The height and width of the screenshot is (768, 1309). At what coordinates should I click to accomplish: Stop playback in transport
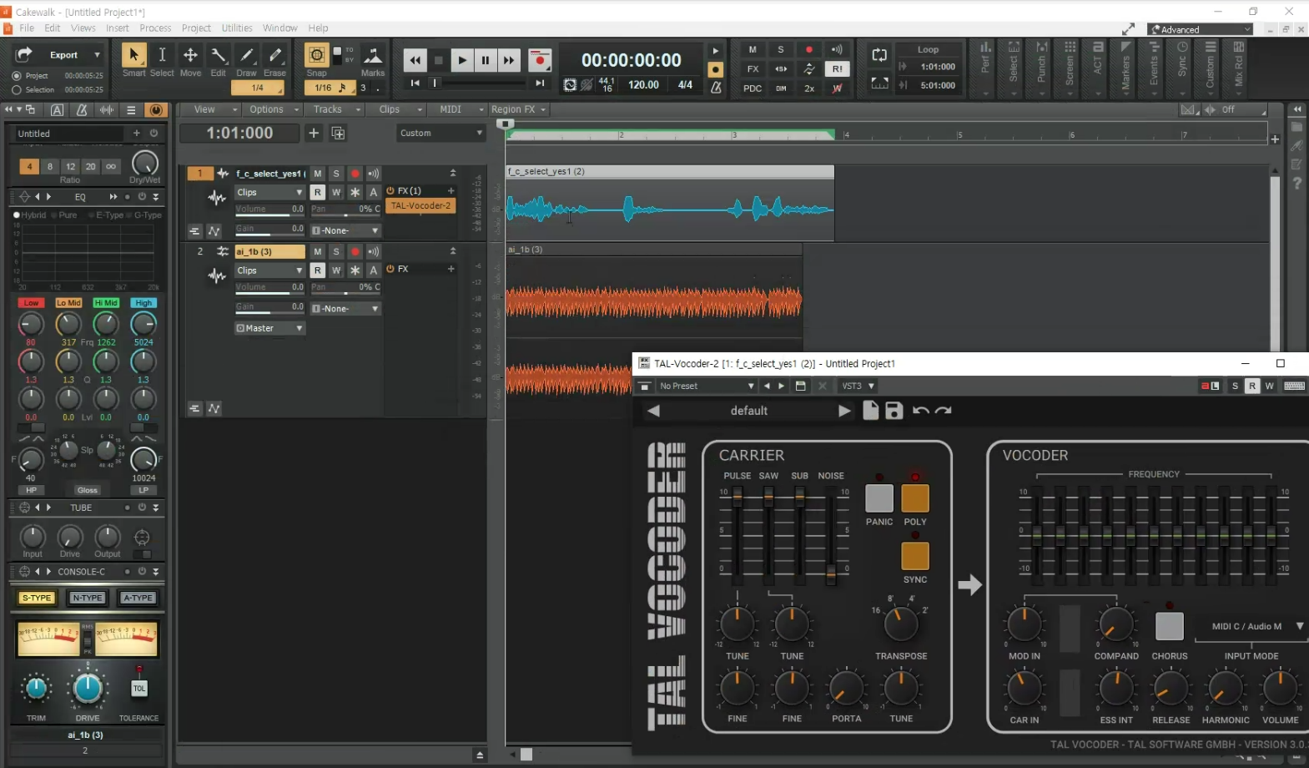click(x=438, y=60)
